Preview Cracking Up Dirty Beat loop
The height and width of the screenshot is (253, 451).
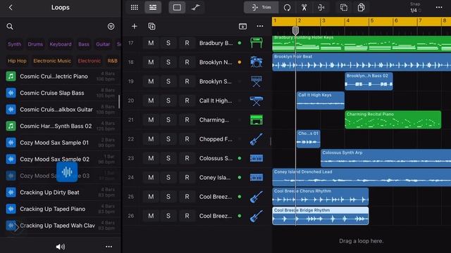61,193
